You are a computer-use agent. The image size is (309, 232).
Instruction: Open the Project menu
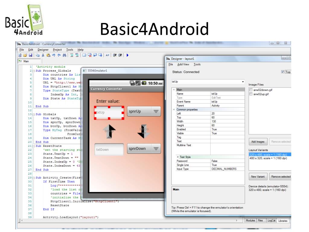pyautogui.click(x=57, y=50)
